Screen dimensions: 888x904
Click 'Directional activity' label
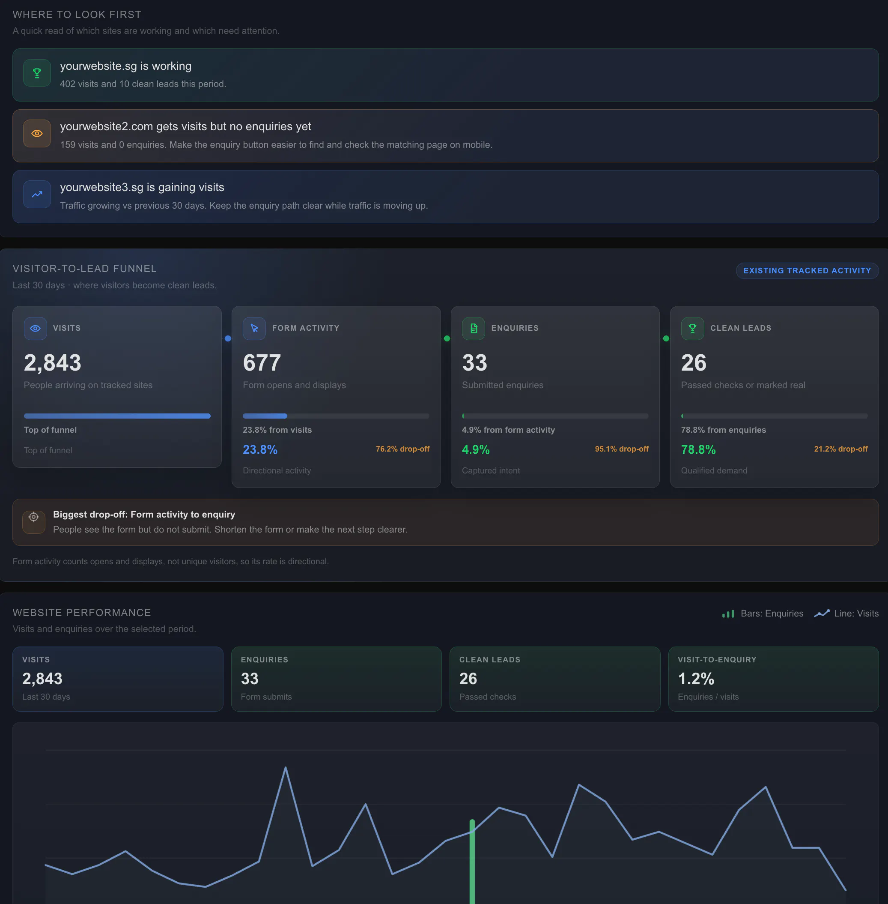point(277,470)
